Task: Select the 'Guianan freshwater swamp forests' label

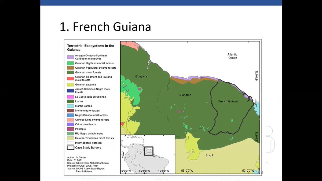Action: tap(96, 68)
